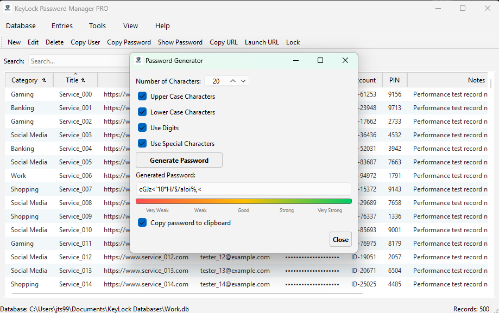The image size is (499, 313).
Task: Click the database path in status bar
Action: point(94,309)
